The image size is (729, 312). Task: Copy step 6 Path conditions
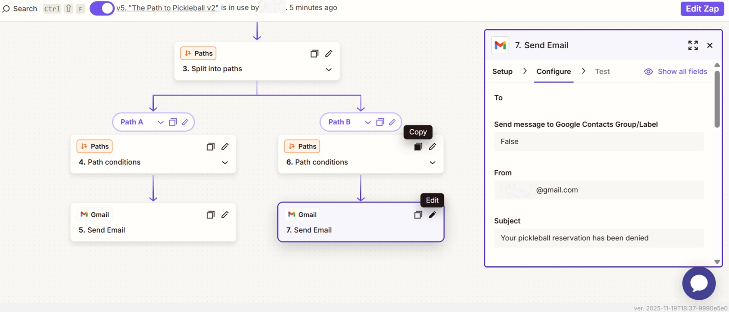(418, 147)
